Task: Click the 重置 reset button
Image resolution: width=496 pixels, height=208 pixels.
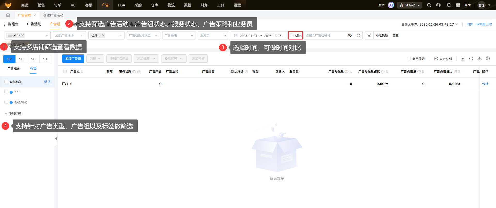Action: [396, 35]
